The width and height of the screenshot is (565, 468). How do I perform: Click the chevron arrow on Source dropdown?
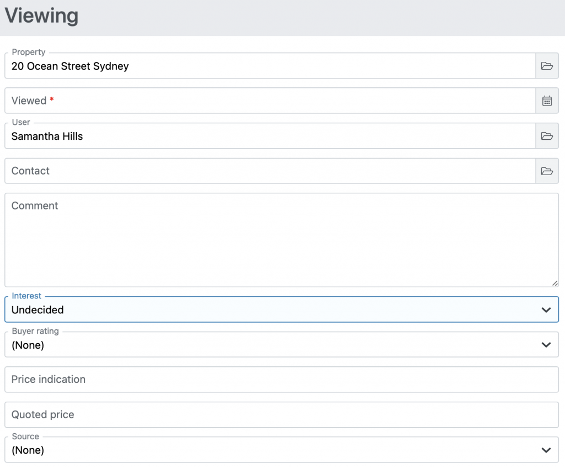pyautogui.click(x=546, y=450)
